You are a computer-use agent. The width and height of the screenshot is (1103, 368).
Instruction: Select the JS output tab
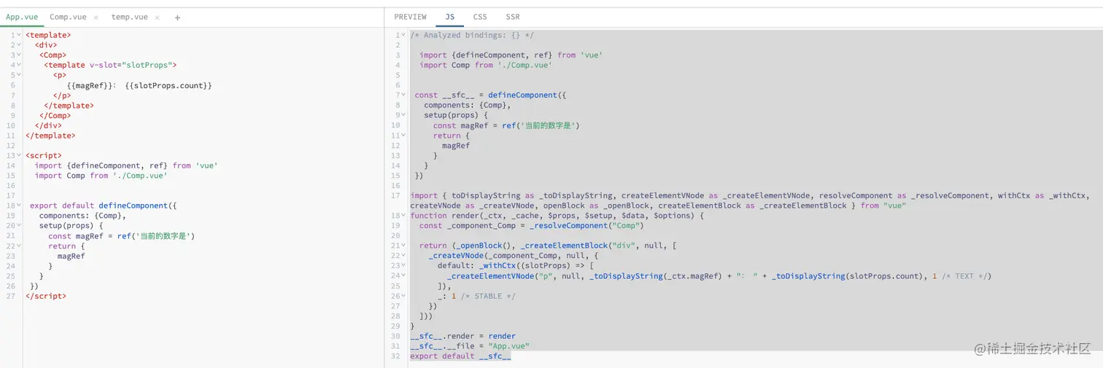450,17
